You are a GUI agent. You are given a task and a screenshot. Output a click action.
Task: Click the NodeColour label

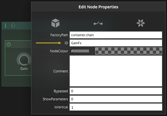point(59,51)
